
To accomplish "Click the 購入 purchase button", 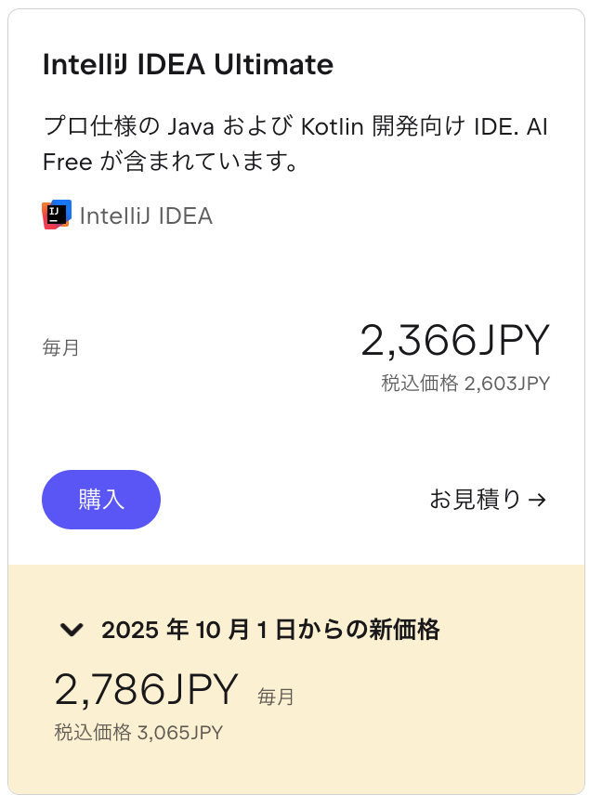I will [x=100, y=500].
